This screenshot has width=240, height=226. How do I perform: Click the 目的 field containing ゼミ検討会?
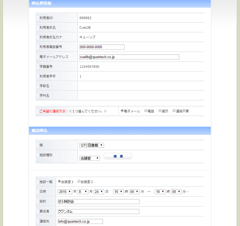(x=99, y=201)
